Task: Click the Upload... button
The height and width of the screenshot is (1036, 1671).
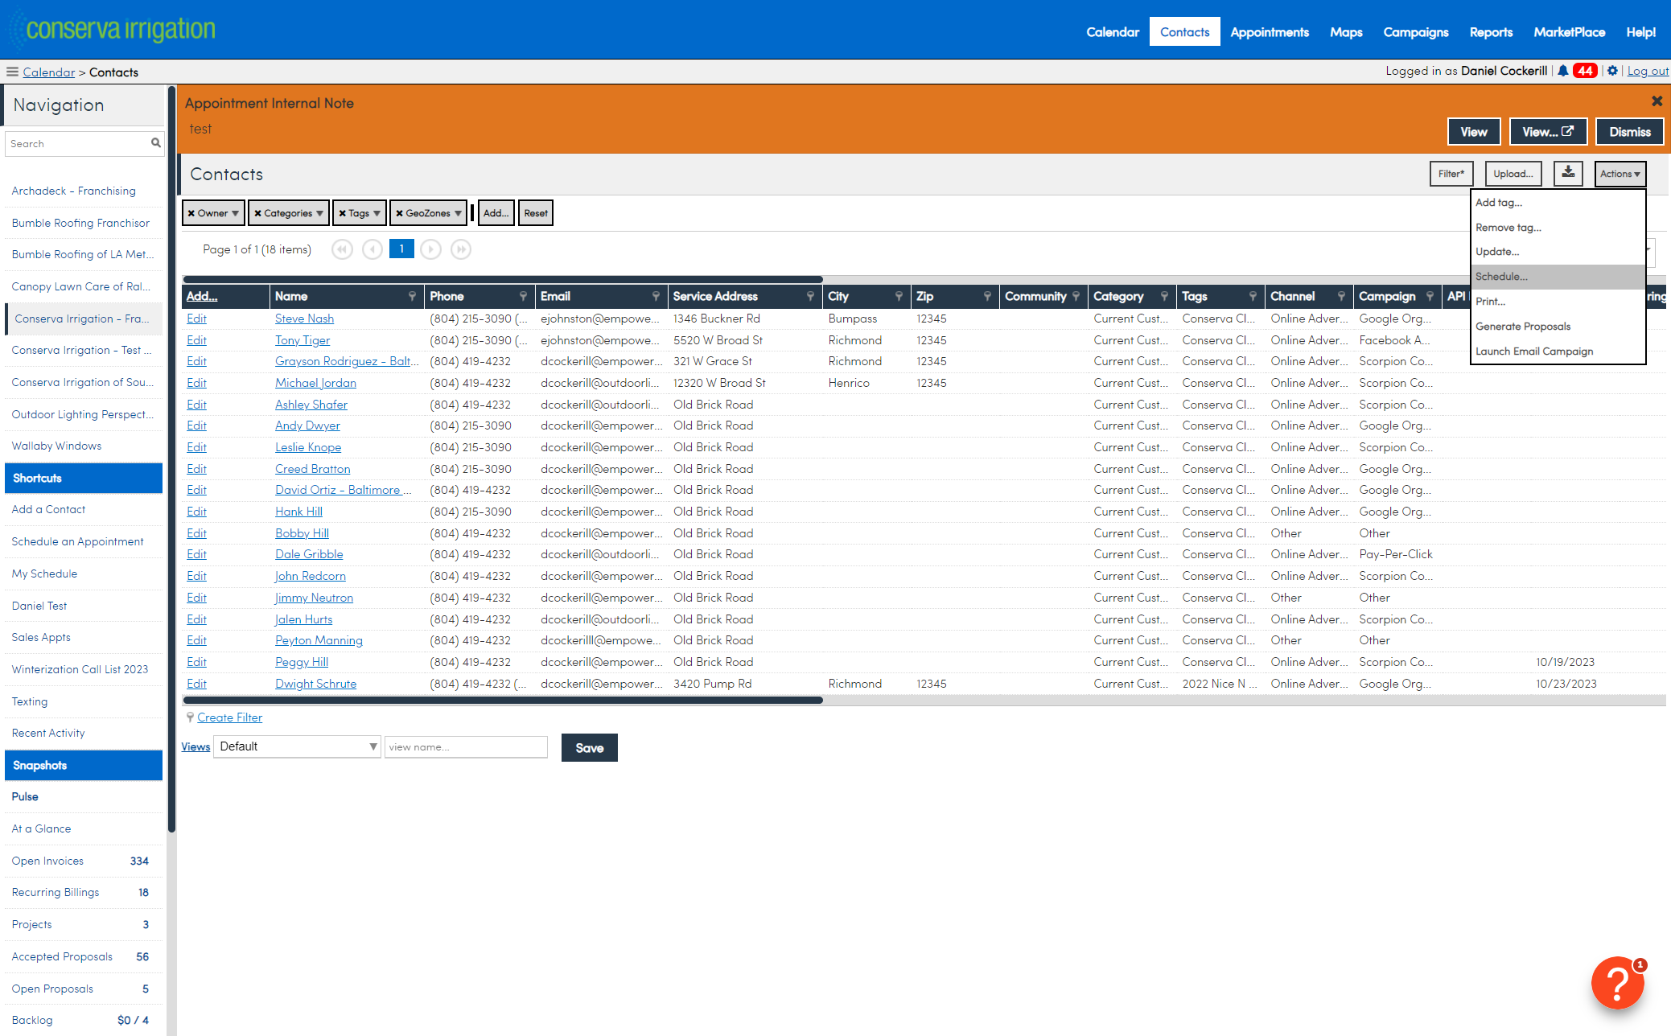Action: [x=1513, y=174]
